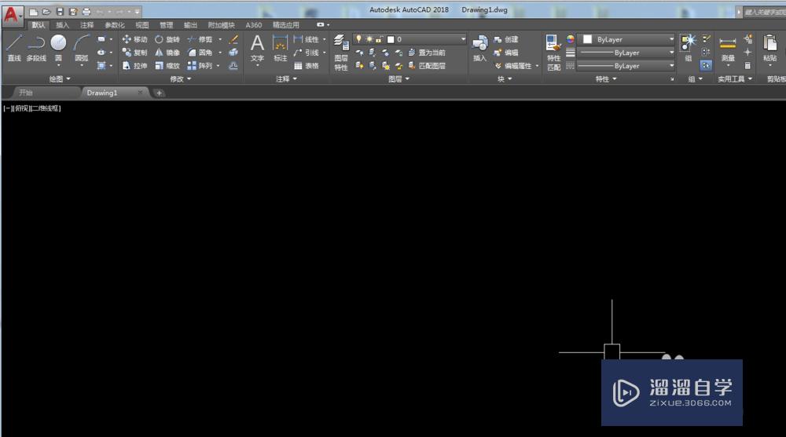
Task: Toggle layer 0 on/off light bulb
Action: 359,39
